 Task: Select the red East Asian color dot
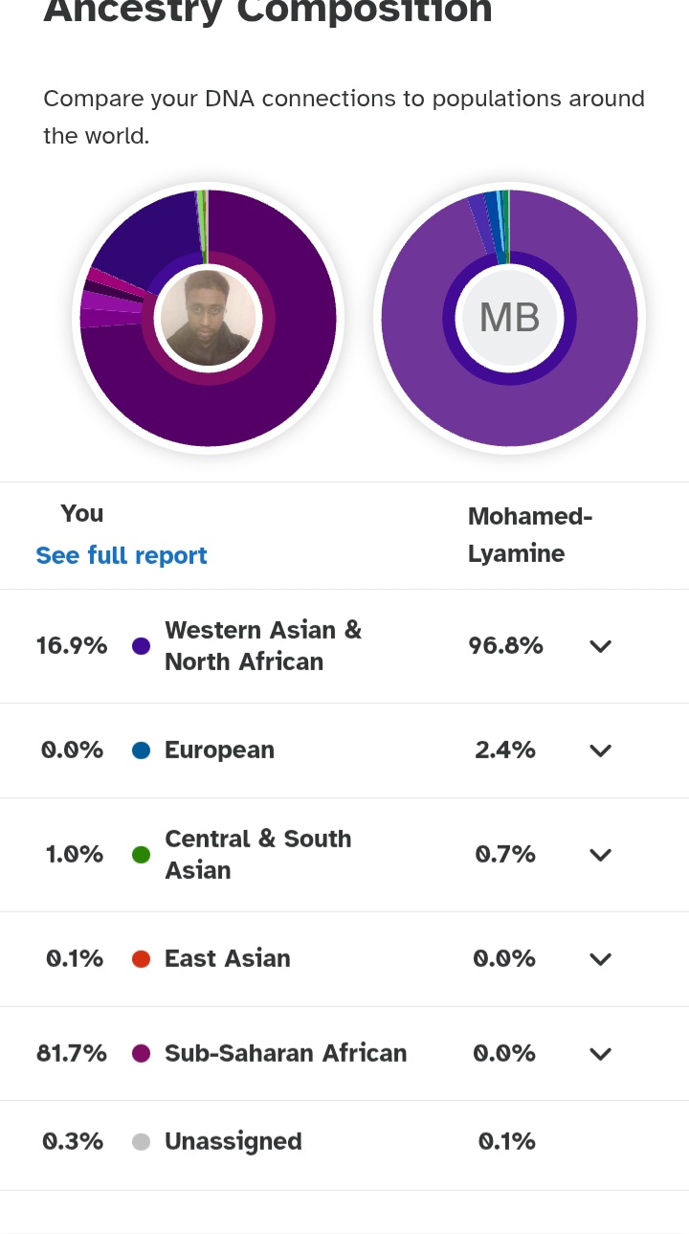pyautogui.click(x=142, y=959)
